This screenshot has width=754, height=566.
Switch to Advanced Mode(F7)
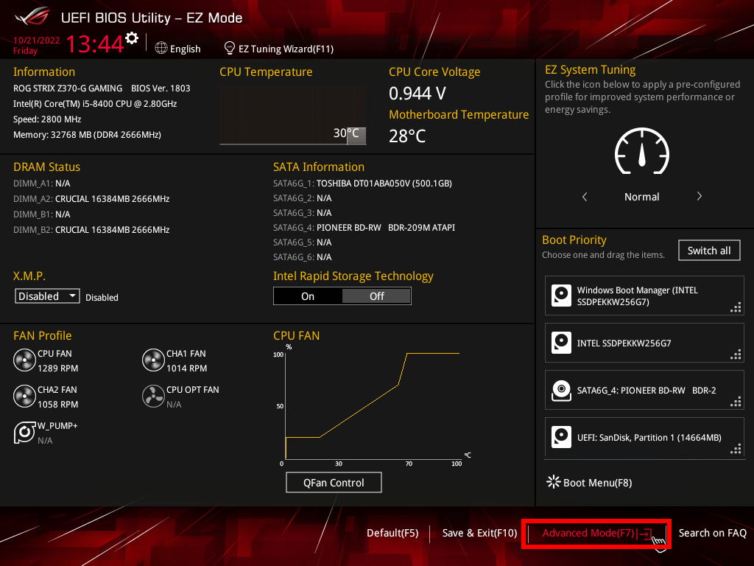pyautogui.click(x=596, y=534)
